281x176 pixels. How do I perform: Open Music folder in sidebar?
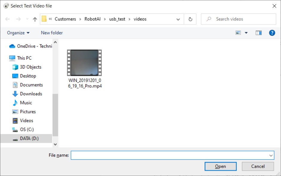click(26, 103)
